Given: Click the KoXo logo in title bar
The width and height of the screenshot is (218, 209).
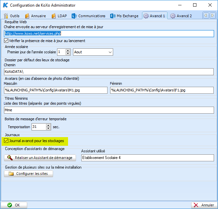Looking at the screenshot, I should pyautogui.click(x=5, y=5).
